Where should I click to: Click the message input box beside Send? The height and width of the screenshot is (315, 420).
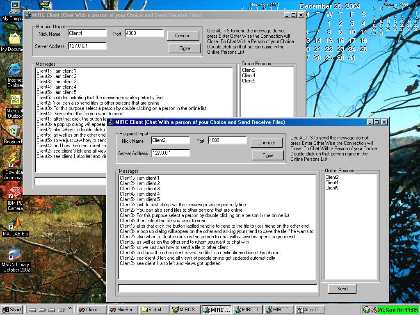point(217,288)
